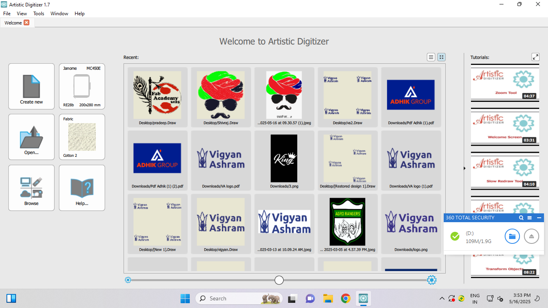Image resolution: width=548 pixels, height=308 pixels.
Task: Expand the Tutorials panel to full size
Action: click(x=536, y=57)
